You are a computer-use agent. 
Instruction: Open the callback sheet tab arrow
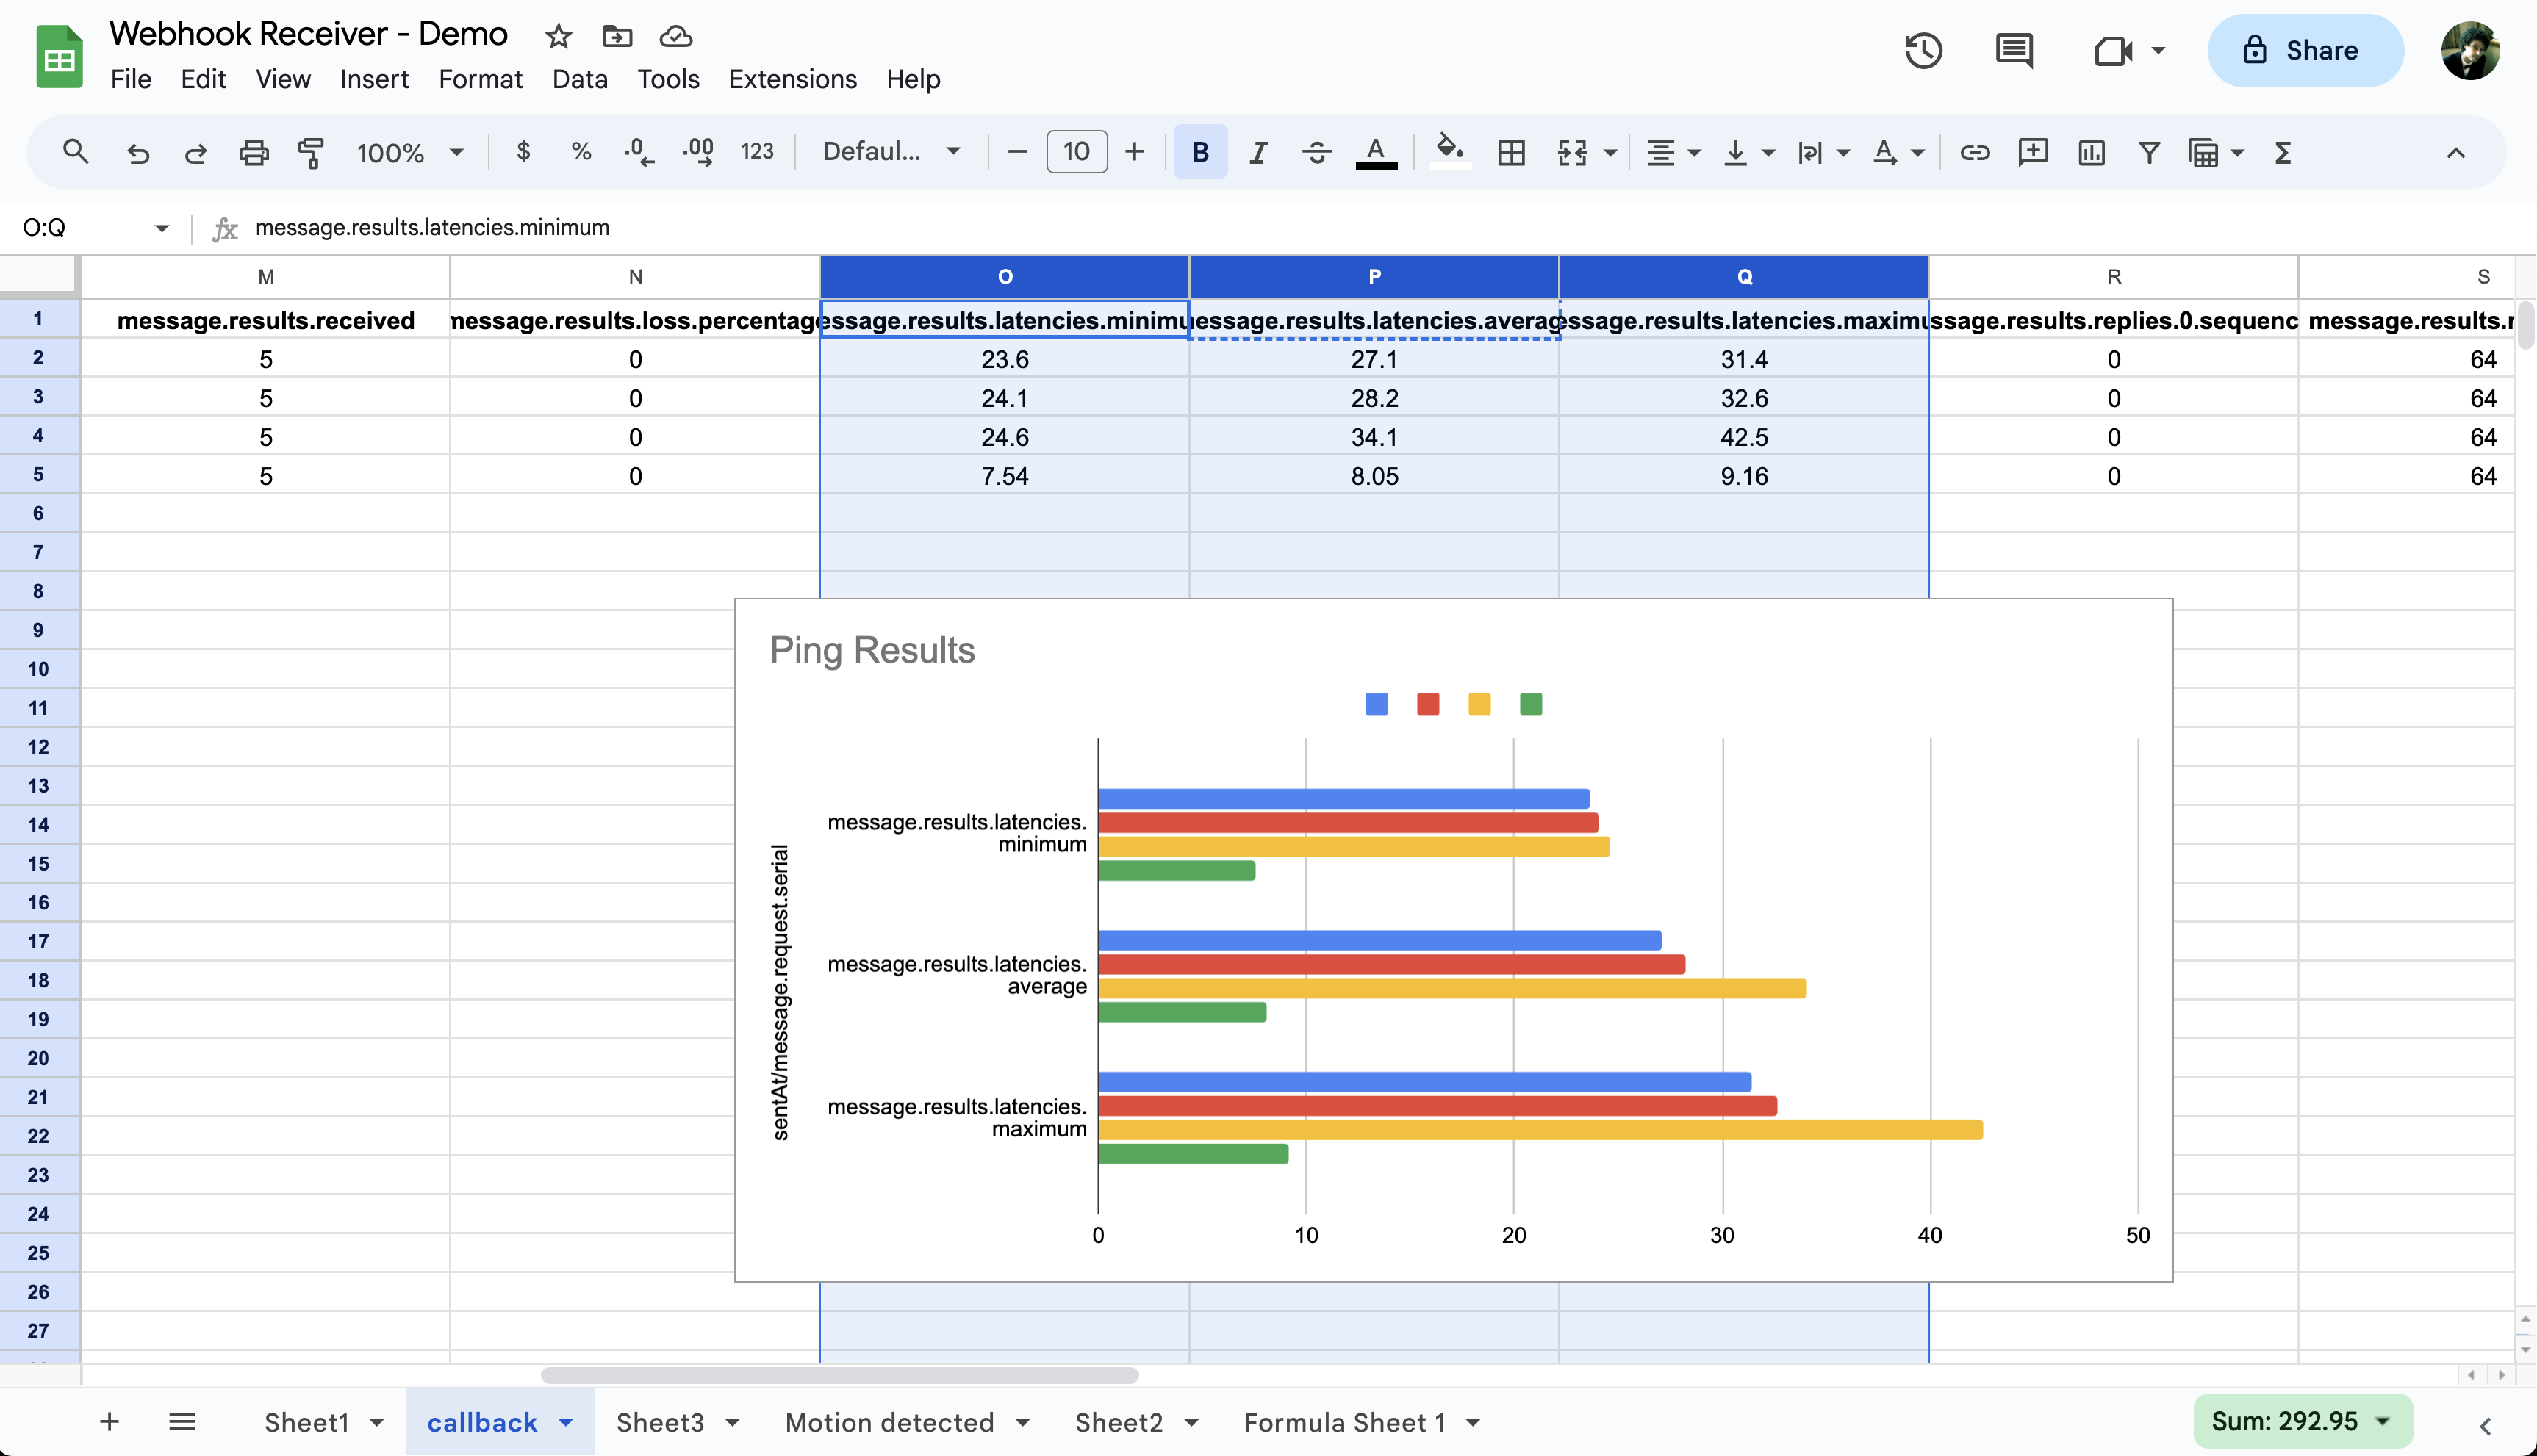click(x=566, y=1422)
